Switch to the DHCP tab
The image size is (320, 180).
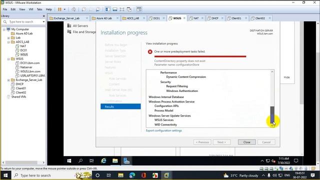pos(215,18)
